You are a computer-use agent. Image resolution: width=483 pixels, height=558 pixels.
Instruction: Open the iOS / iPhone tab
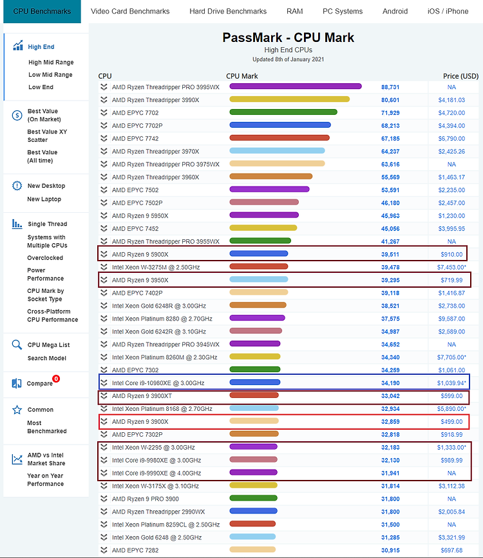point(448,12)
